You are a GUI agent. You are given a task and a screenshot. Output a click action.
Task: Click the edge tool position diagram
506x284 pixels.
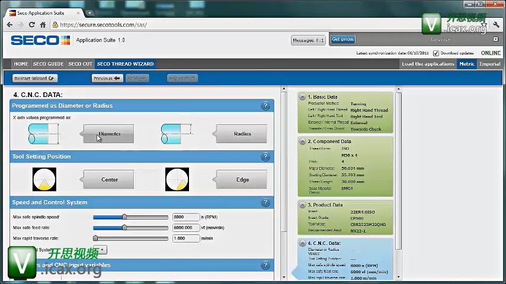(x=177, y=179)
